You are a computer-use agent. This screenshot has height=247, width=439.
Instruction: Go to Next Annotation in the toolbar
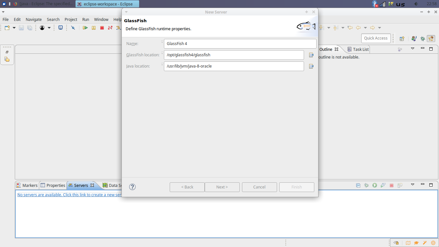point(322,28)
